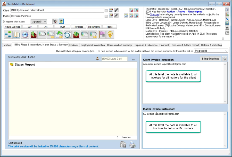Click the money tray icon beside clock-document
The width and height of the screenshot is (232, 157).
(x=76, y=35)
